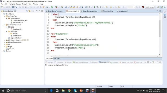167x93 pixels.
Task: Minimize the editor area
Action: pyautogui.click(x=157, y=11)
